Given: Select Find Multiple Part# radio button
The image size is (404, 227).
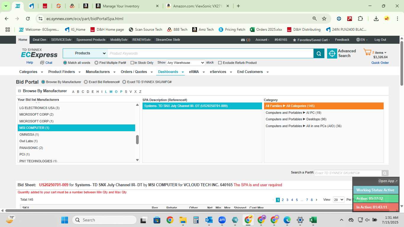Looking at the screenshot, I should point(96,63).
